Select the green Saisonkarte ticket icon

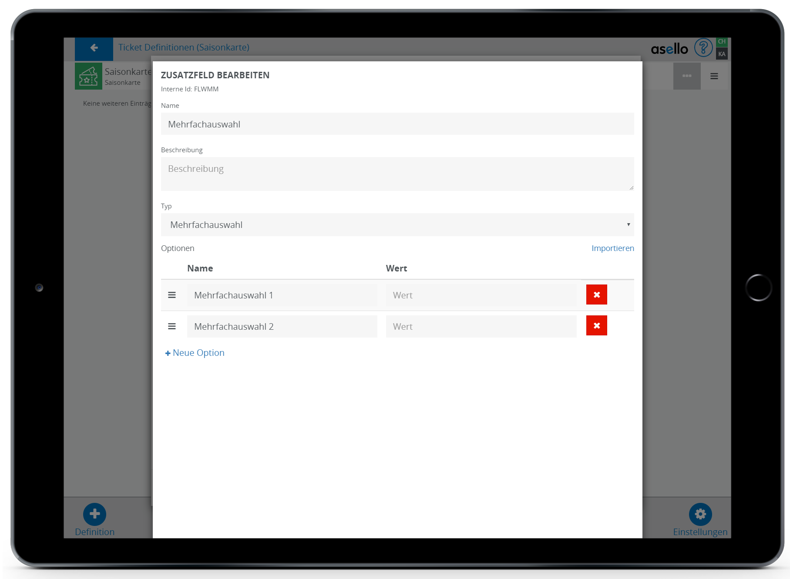point(88,76)
